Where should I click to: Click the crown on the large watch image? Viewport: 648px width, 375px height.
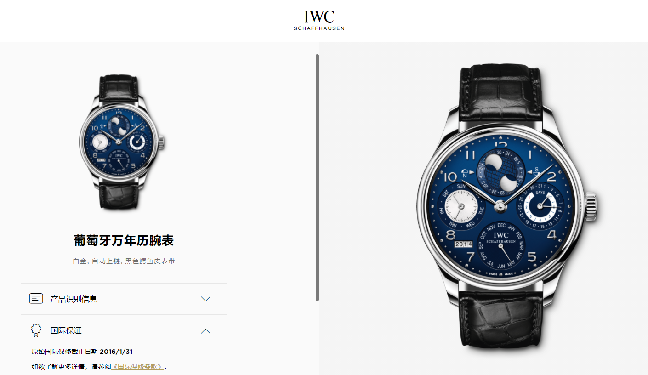pyautogui.click(x=590, y=206)
